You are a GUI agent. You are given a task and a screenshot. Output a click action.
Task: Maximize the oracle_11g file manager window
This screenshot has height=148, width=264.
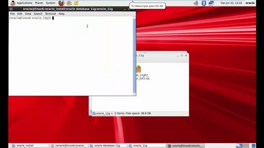(182, 55)
